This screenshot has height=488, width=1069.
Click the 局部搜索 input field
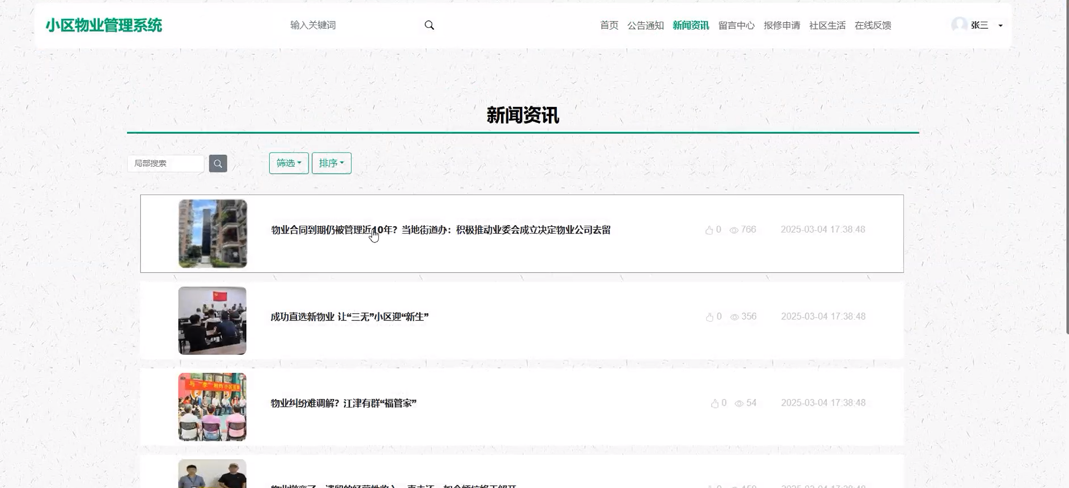166,164
